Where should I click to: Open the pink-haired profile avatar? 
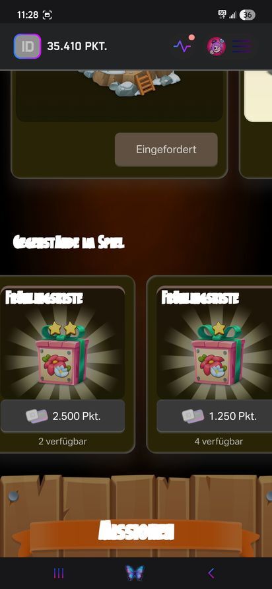tap(217, 47)
